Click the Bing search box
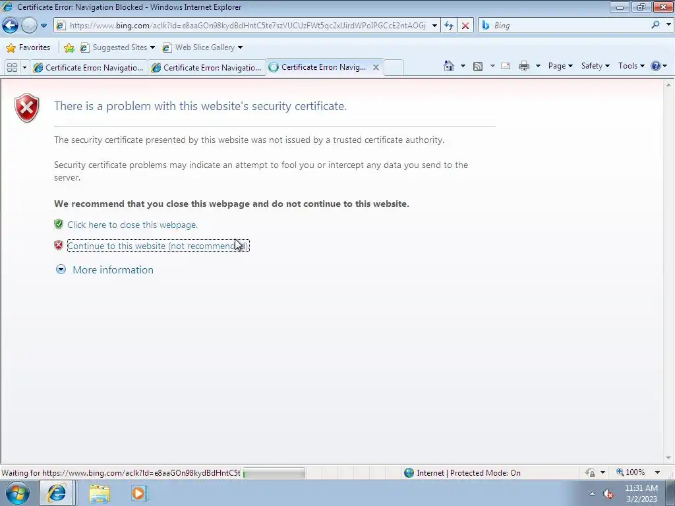The width and height of the screenshot is (675, 506). pyautogui.click(x=568, y=26)
